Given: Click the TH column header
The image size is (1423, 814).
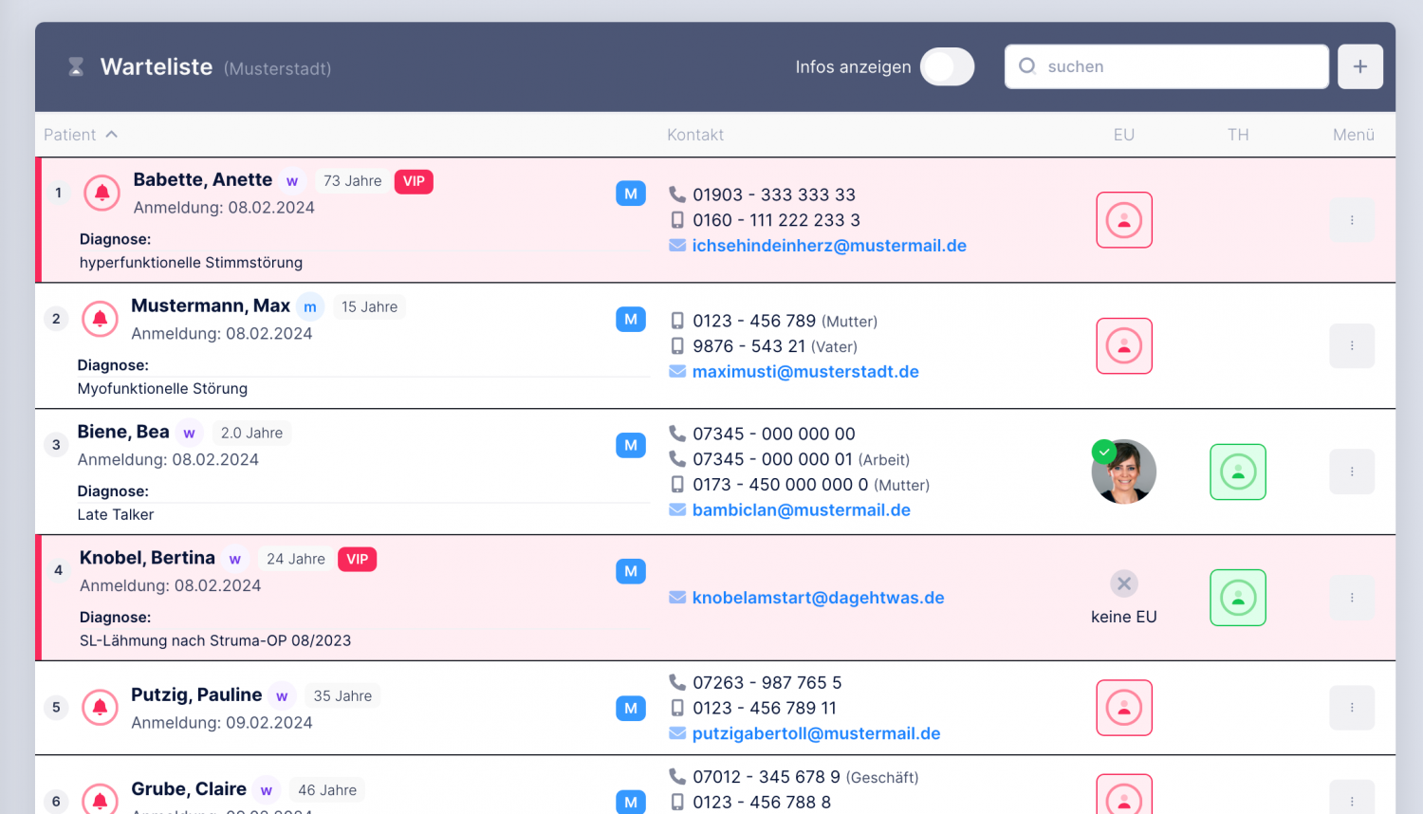Looking at the screenshot, I should pyautogui.click(x=1238, y=135).
